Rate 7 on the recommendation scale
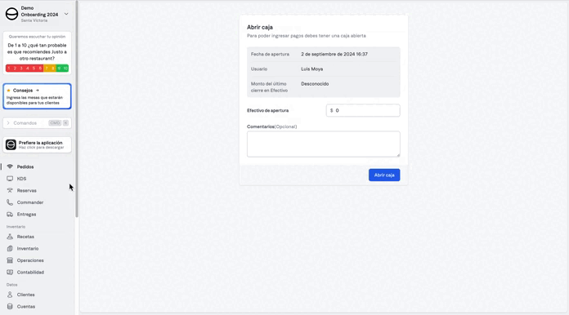Viewport: 569px width, 315px height. coord(47,68)
